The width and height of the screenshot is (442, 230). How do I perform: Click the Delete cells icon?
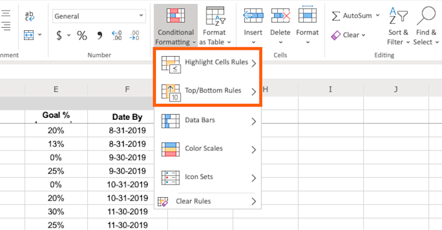(280, 15)
